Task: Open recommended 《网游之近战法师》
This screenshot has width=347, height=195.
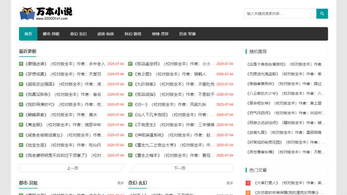Action: click(x=286, y=123)
